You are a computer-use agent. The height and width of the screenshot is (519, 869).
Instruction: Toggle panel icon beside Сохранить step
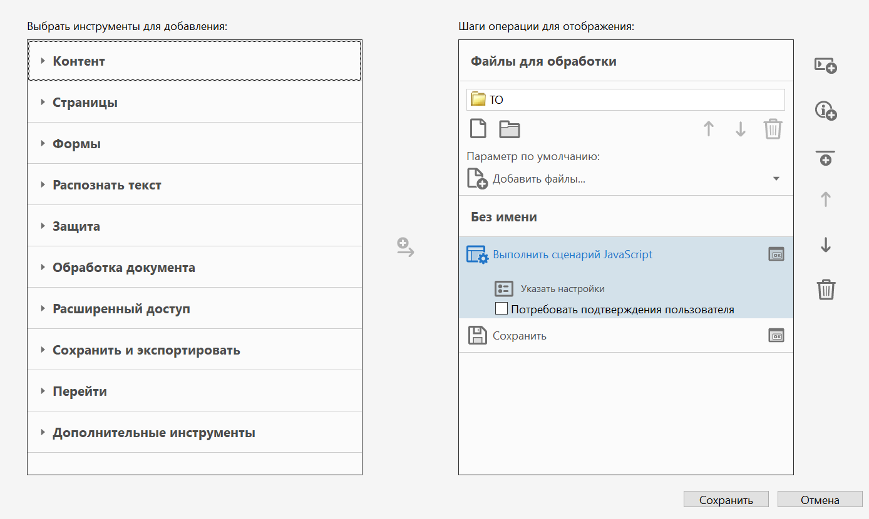776,336
